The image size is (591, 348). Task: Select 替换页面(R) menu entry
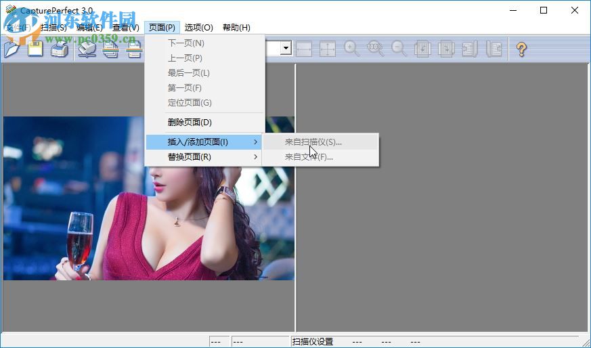pos(204,157)
